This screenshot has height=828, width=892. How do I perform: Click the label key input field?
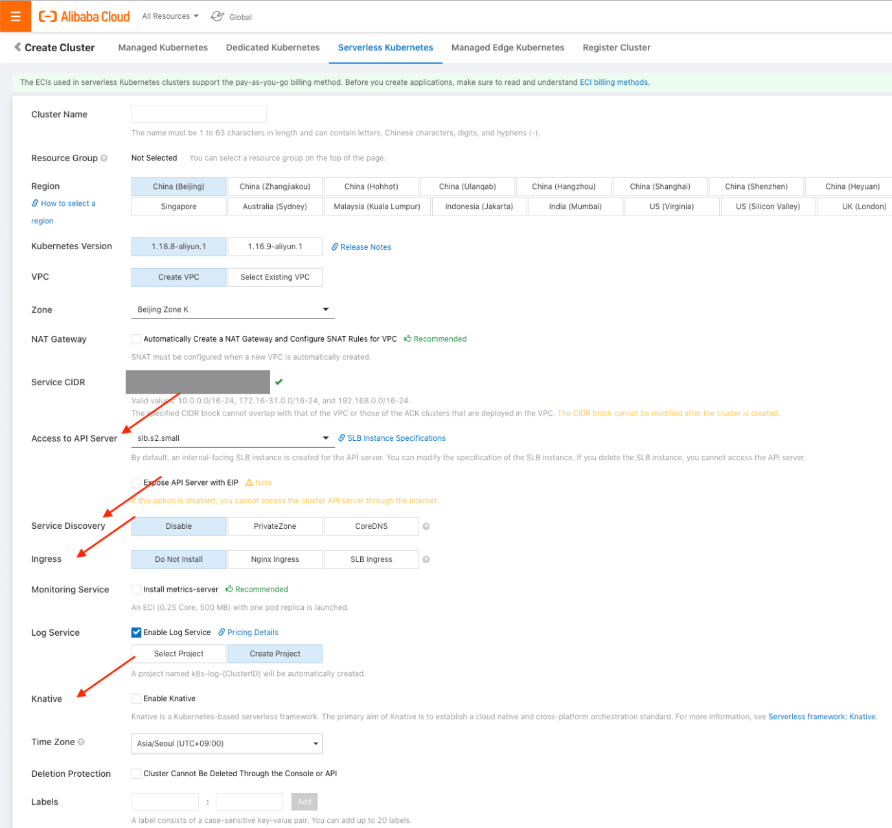[x=165, y=801]
